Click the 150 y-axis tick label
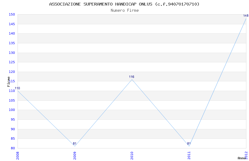Screen dimensions: 249x161 (12, 14)
